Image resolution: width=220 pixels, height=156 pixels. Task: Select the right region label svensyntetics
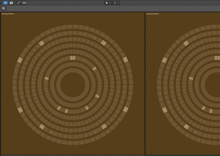[152, 14]
